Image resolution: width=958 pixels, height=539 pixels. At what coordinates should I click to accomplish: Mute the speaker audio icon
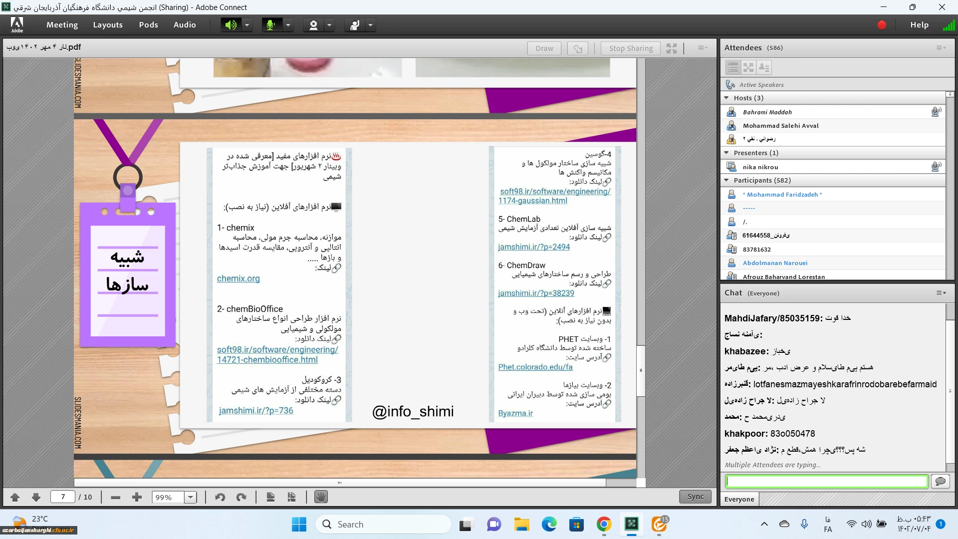[231, 25]
